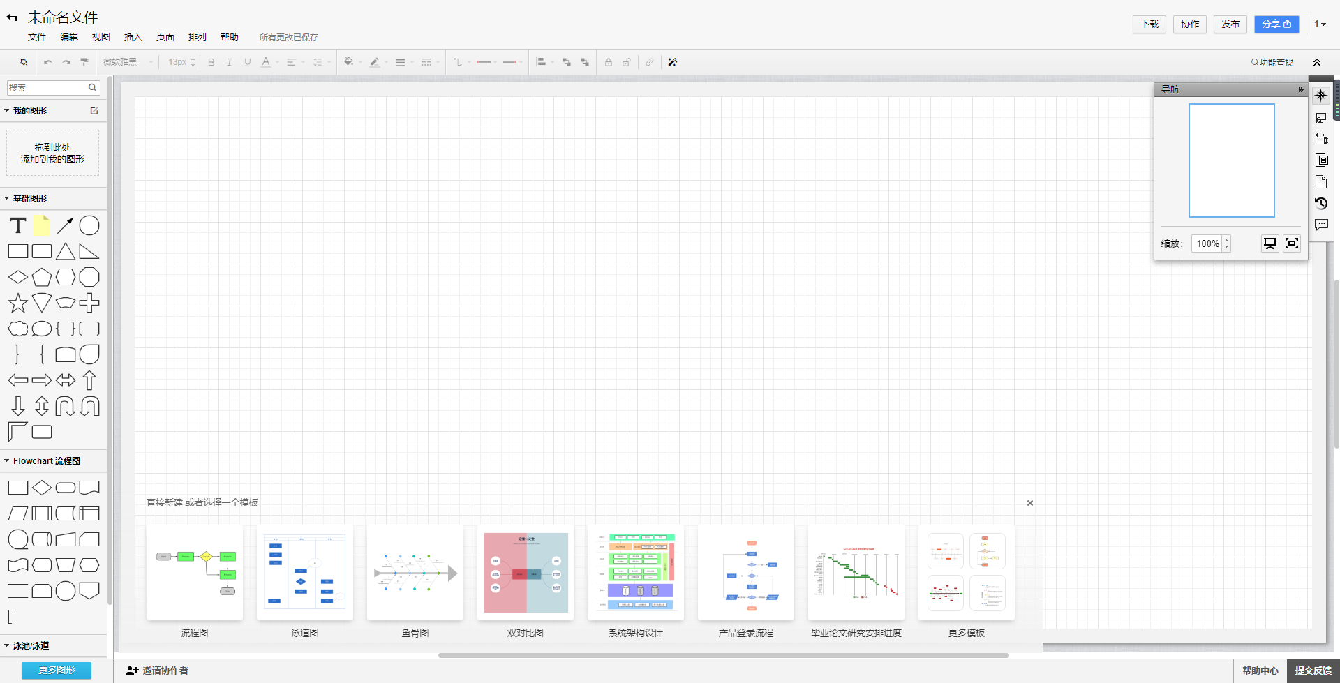Click the presentation mode icon in navigator
This screenshot has height=683, width=1340.
click(1270, 243)
